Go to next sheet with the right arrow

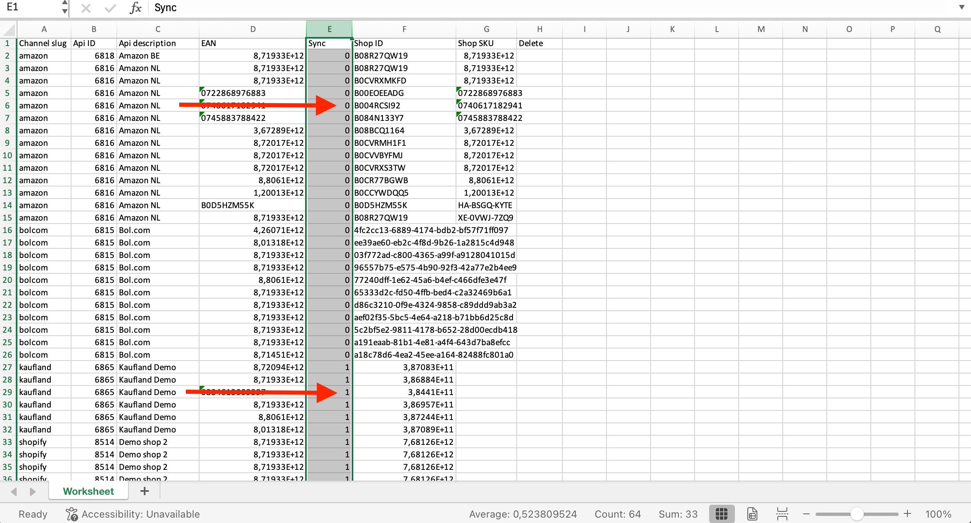tap(32, 491)
